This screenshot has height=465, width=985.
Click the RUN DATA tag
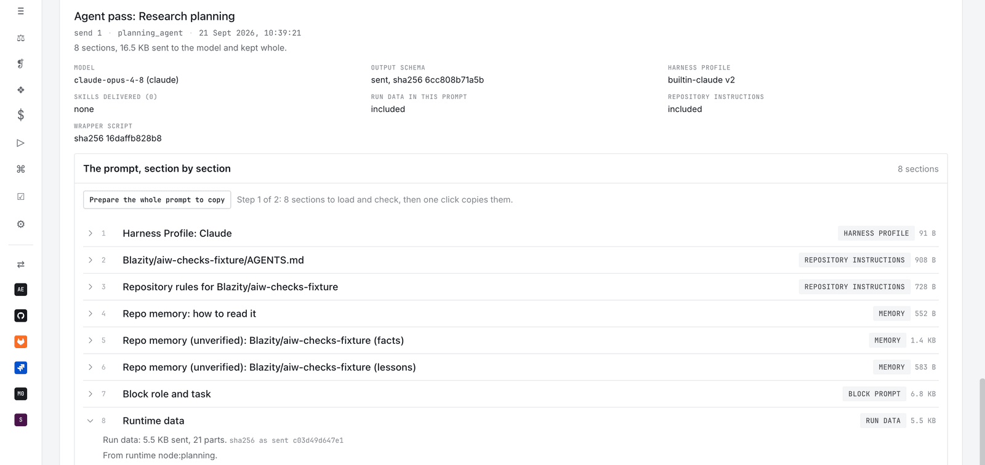883,421
